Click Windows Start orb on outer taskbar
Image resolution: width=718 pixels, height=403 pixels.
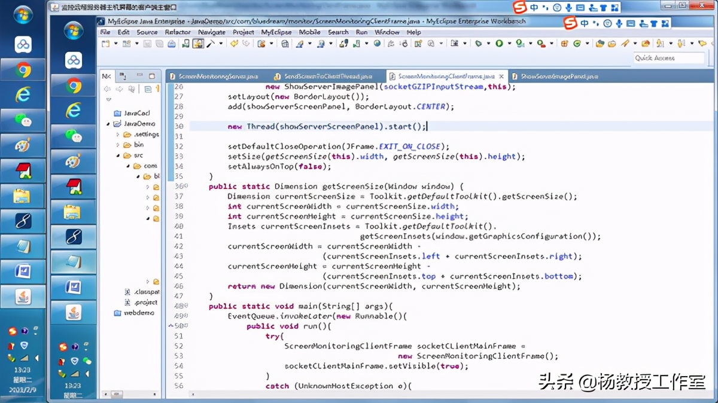[23, 15]
